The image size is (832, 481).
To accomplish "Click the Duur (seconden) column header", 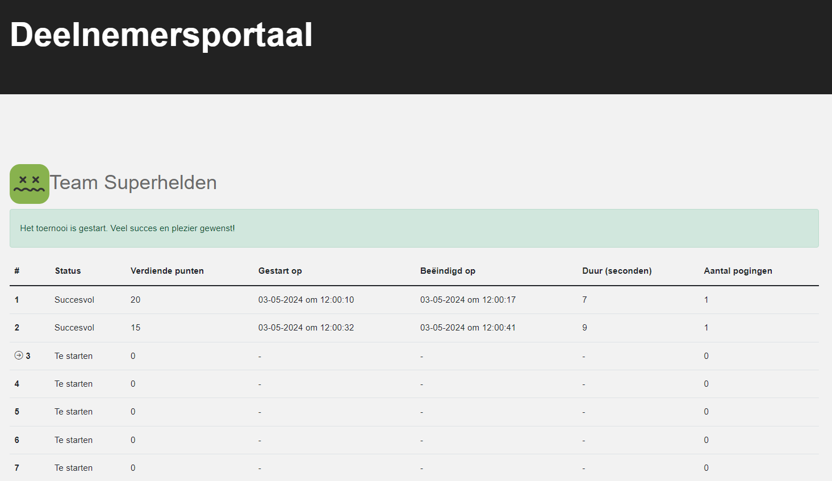I will (x=617, y=271).
